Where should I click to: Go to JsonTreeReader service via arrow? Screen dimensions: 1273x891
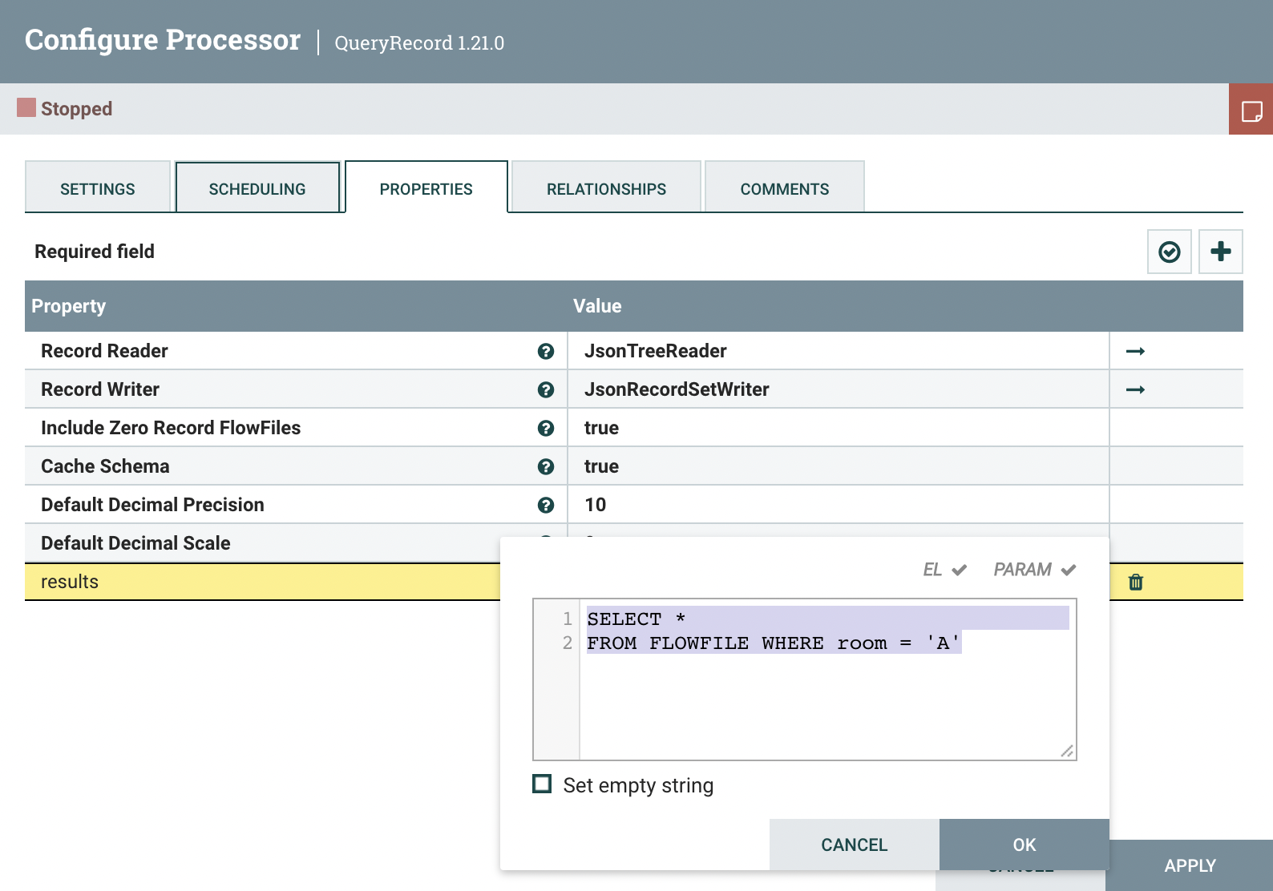click(1135, 352)
